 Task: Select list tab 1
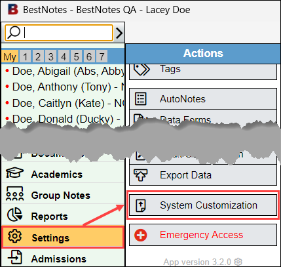[x=25, y=57]
